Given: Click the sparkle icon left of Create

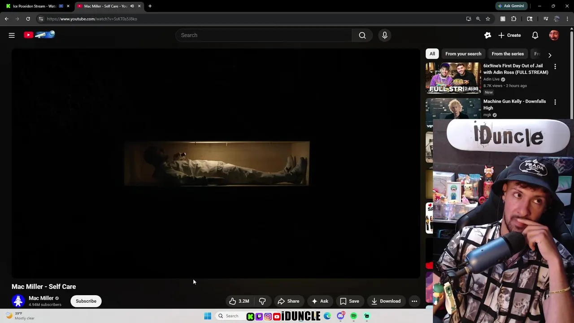Looking at the screenshot, I should pyautogui.click(x=487, y=35).
